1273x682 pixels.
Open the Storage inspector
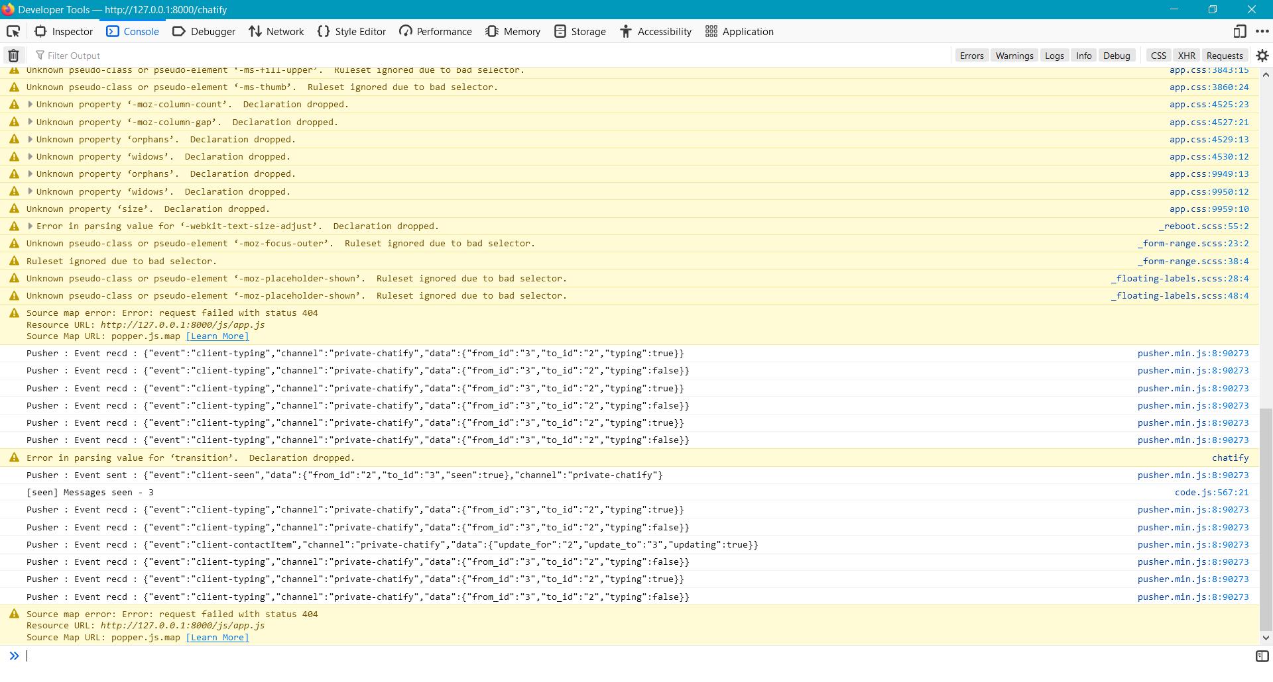[579, 31]
